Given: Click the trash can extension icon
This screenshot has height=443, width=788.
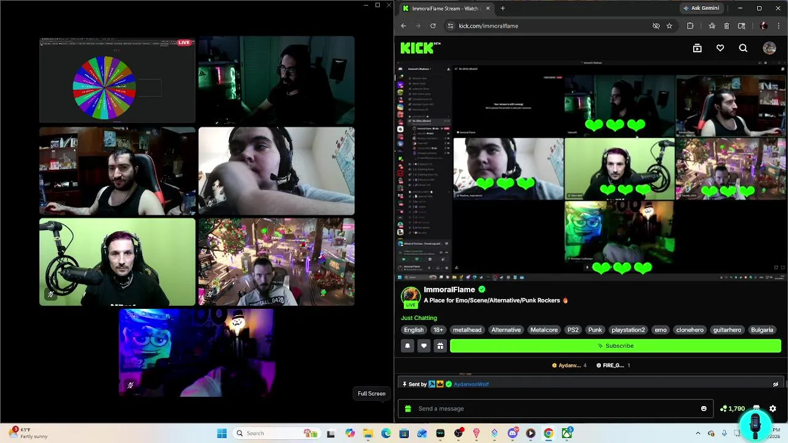Looking at the screenshot, I should (x=726, y=26).
